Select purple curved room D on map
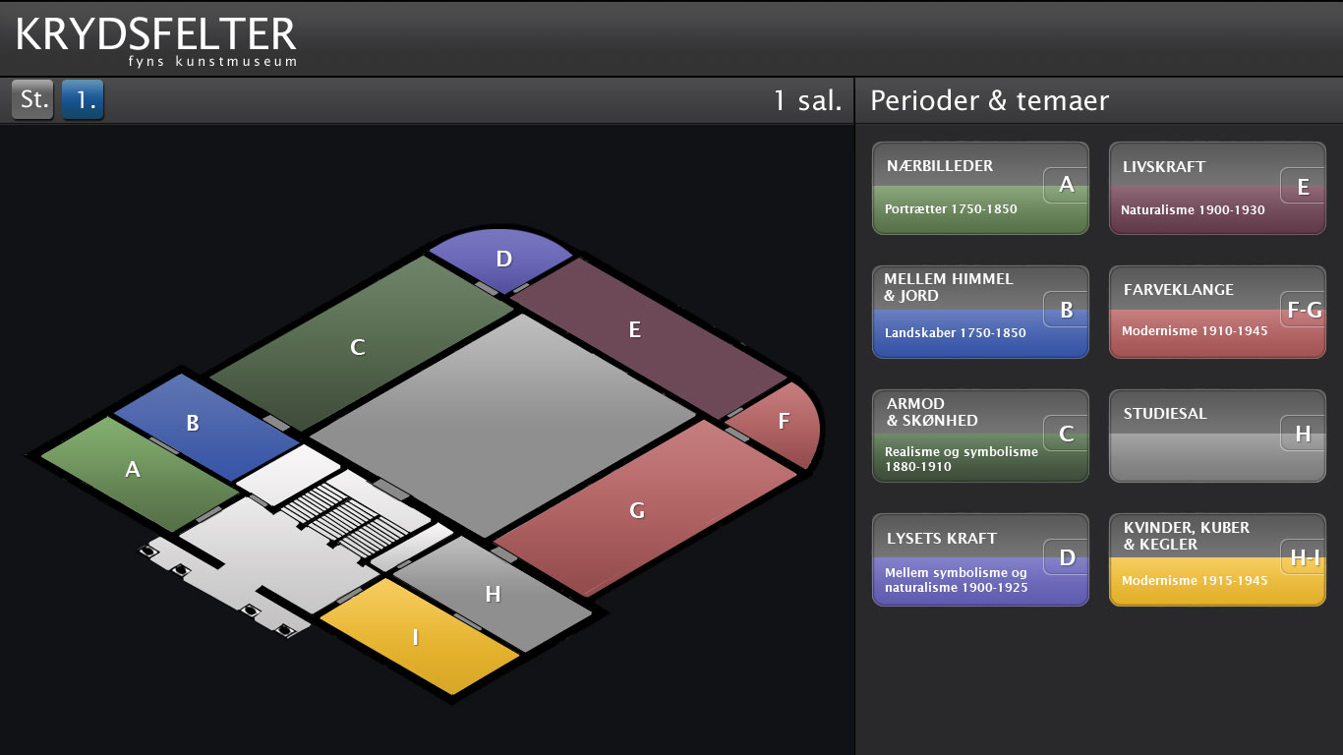 tap(503, 259)
